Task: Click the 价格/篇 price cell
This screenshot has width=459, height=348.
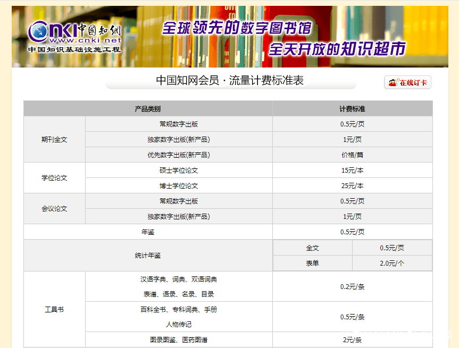Action: pos(353,155)
